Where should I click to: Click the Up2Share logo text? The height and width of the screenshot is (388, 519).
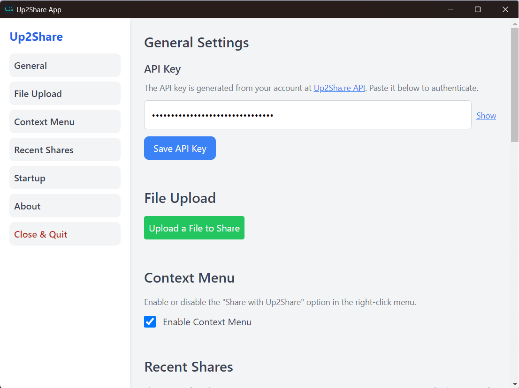(x=36, y=37)
